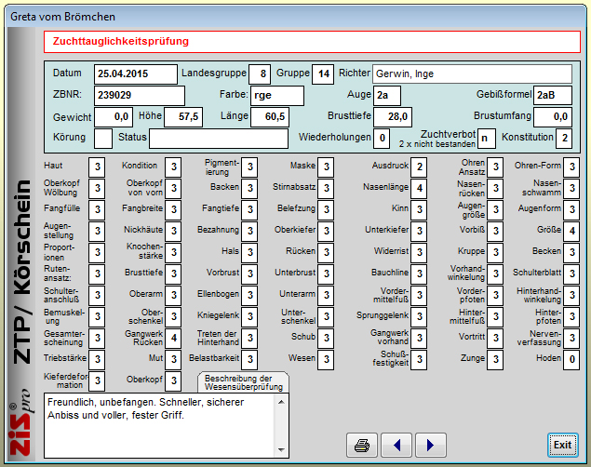Click the Nasenlänge value field

[x=420, y=188]
